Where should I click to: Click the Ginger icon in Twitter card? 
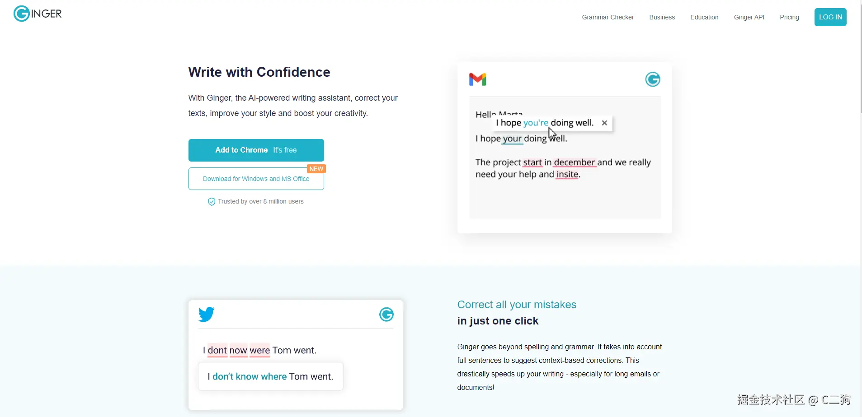[x=386, y=314]
